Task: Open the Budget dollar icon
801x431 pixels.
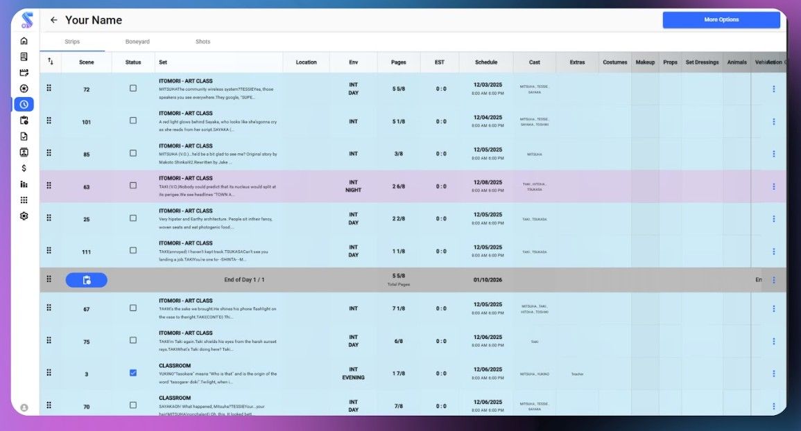Action: [x=24, y=168]
